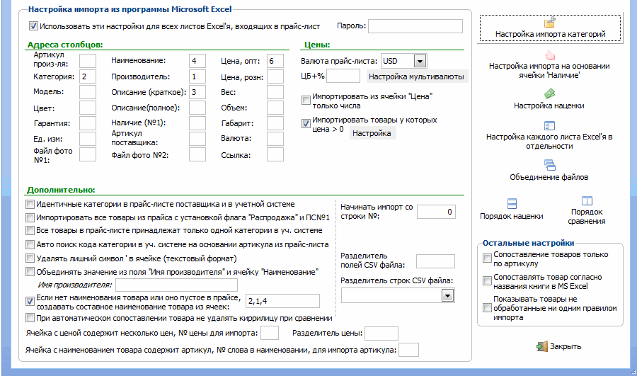The height and width of the screenshot is (376, 637).
Task: Click the composite name cells field 2,1,4
Action: 282,301
